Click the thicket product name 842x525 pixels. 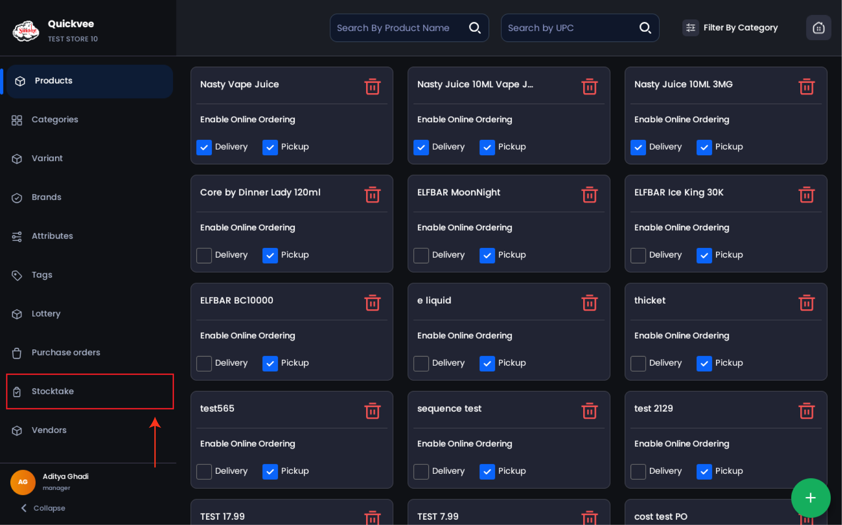point(649,300)
